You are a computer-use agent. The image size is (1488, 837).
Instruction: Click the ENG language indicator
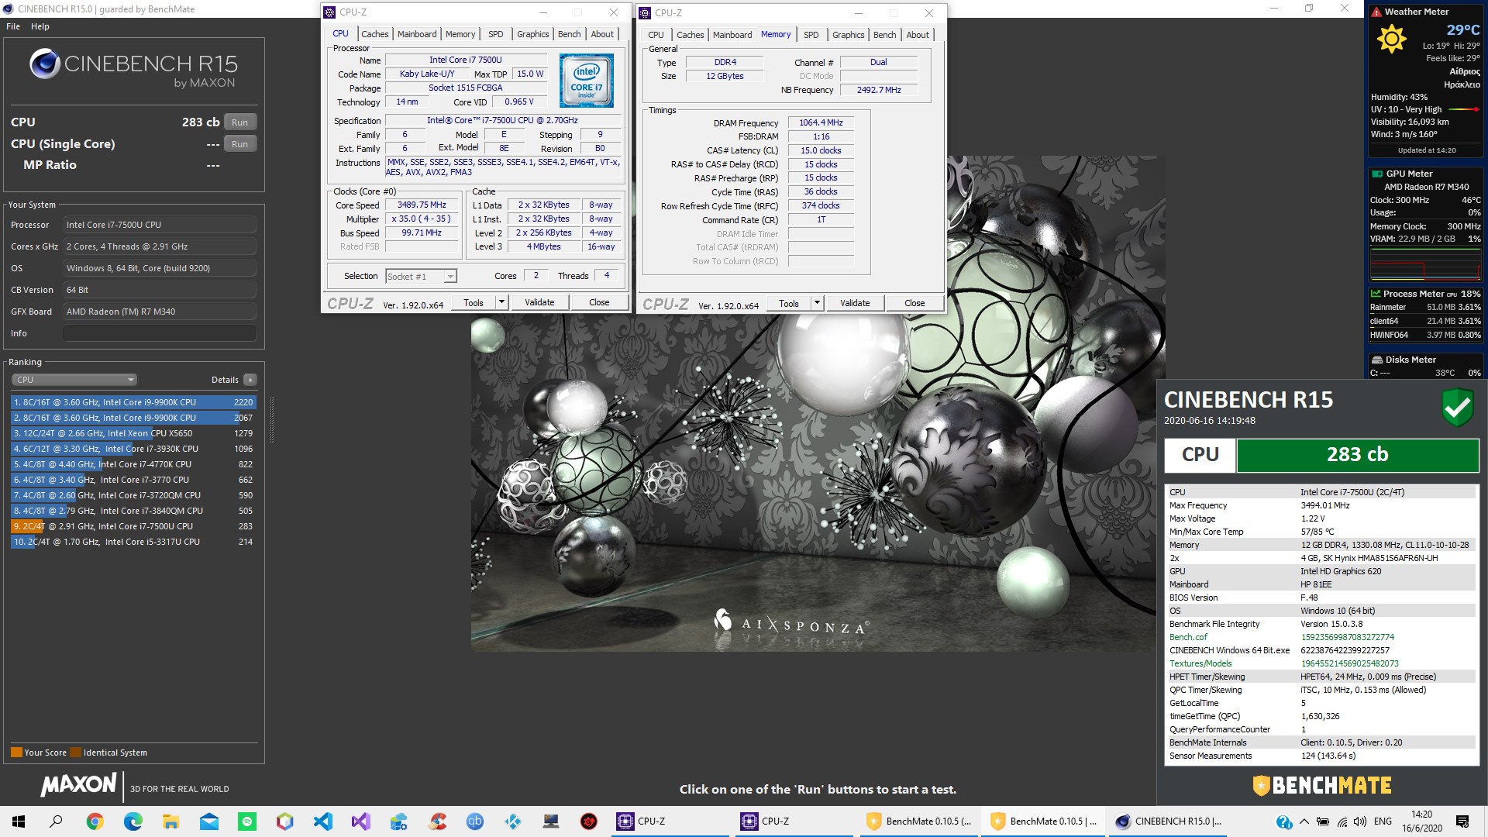(1383, 821)
